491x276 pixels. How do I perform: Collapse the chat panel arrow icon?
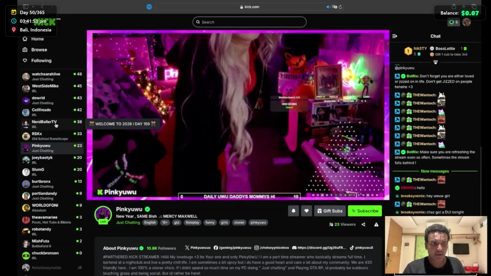click(395, 36)
